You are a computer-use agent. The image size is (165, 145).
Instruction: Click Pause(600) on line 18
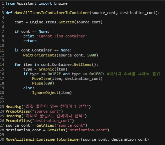[x=43, y=83]
